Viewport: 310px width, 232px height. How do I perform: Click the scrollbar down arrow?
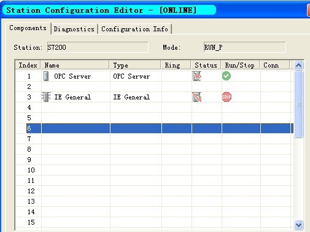coord(298,225)
